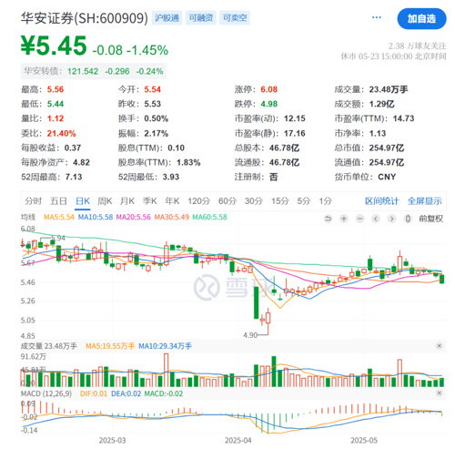Click the 最高 5.56 value
Image resolution: width=455 pixels, height=449 pixels.
[x=56, y=89]
